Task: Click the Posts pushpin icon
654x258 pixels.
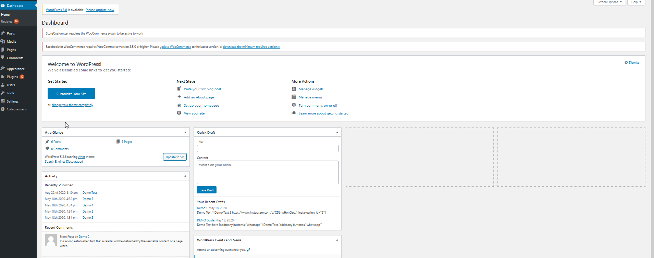Action: [x=3, y=33]
